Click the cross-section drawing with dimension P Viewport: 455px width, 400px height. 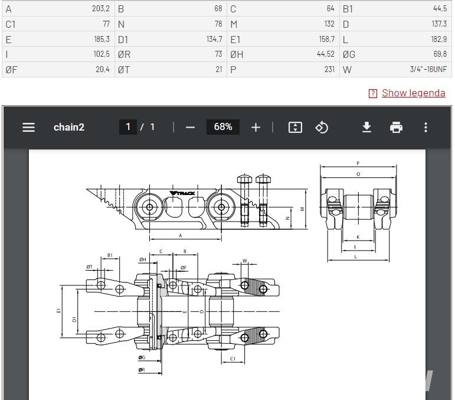pyautogui.click(x=358, y=211)
